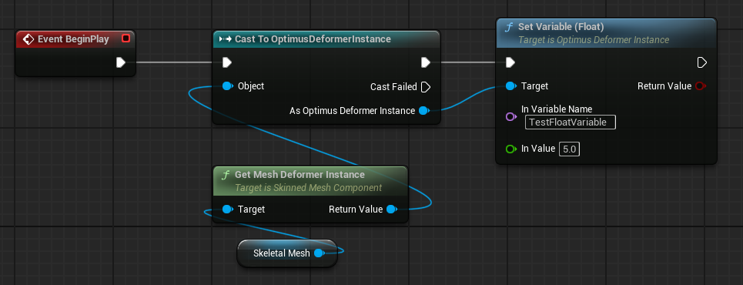The width and height of the screenshot is (743, 285).
Task: Click the As Optimus Deformer Instance output pin
Action: [x=424, y=110]
